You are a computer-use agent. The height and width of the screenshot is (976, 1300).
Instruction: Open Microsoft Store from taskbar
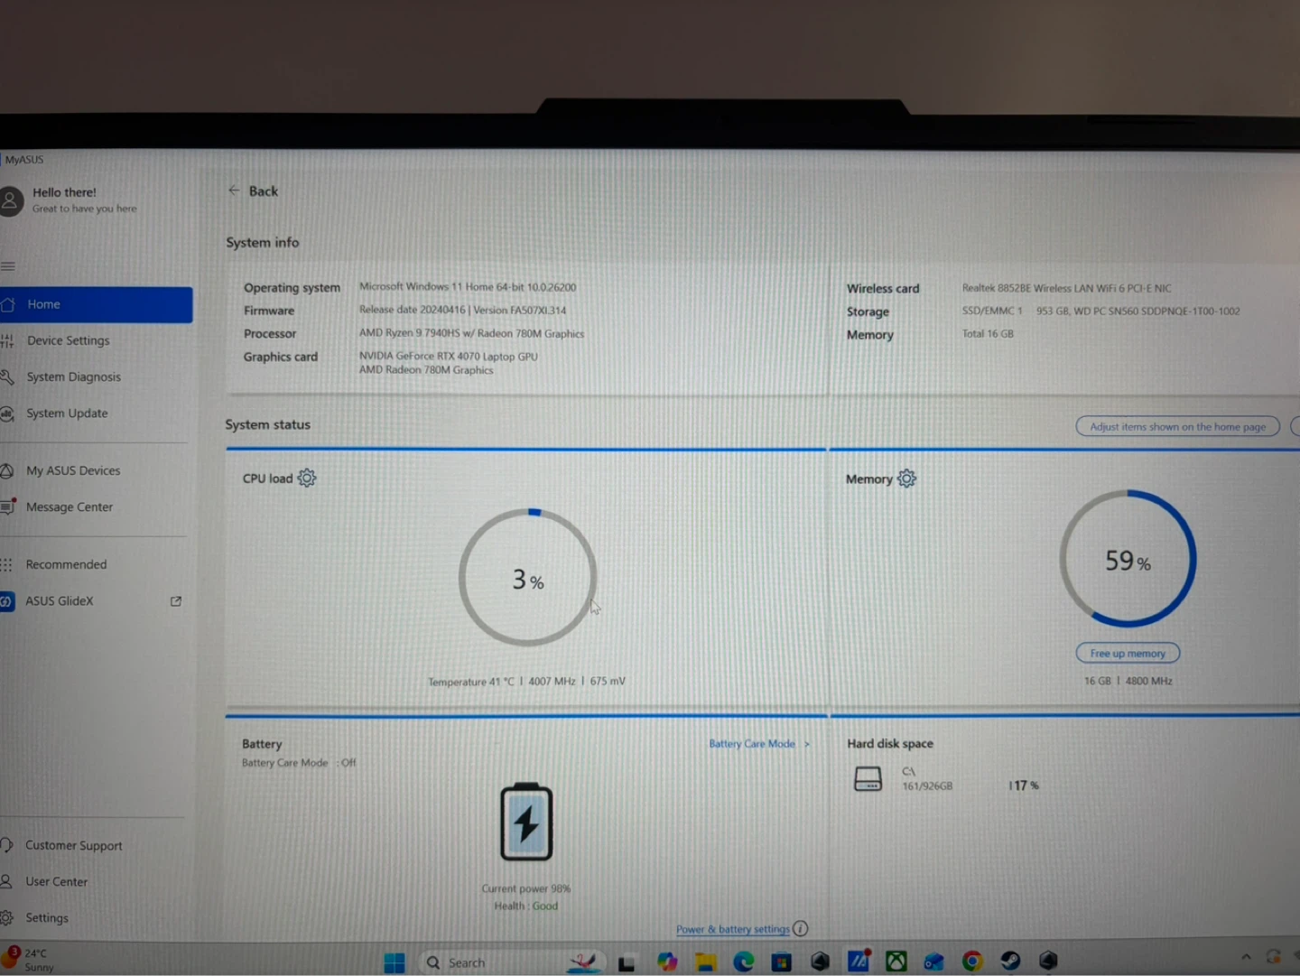(782, 962)
